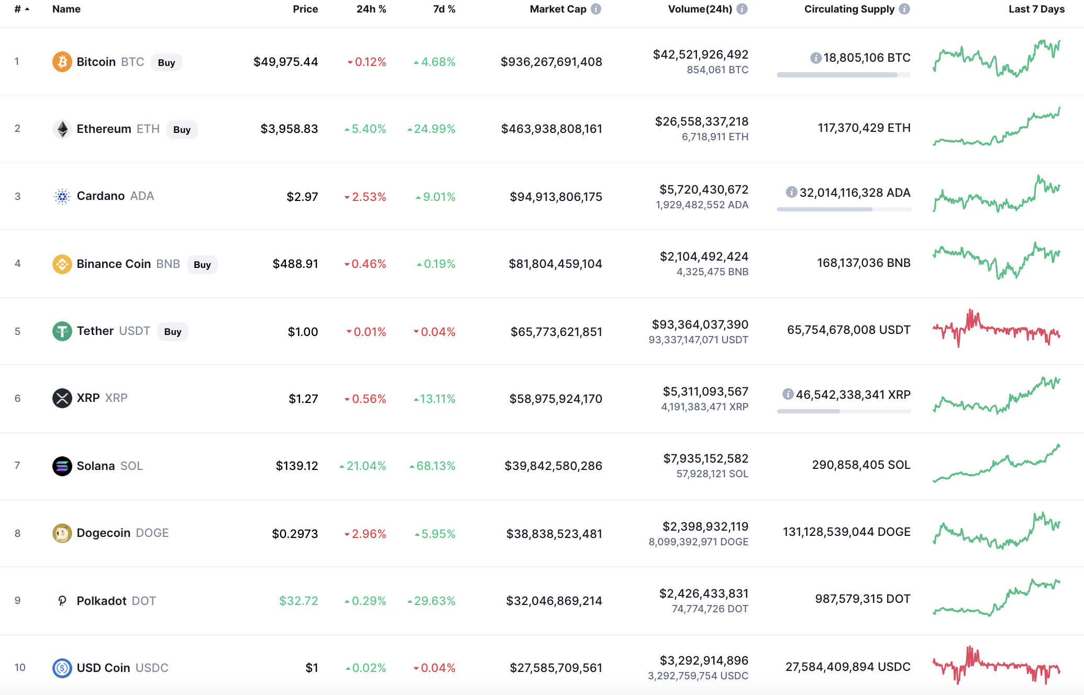Sort table by 7d % column
Viewport: 1084px width, 695px height.
[444, 9]
